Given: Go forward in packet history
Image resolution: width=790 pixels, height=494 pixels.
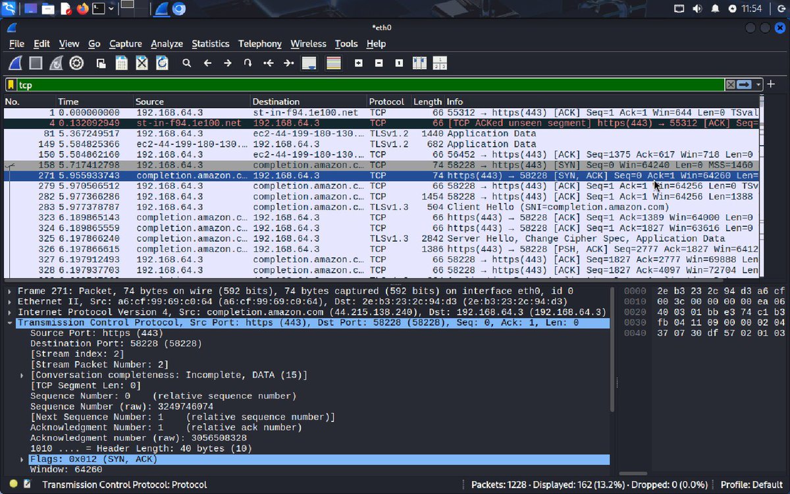Looking at the screenshot, I should click(x=228, y=63).
